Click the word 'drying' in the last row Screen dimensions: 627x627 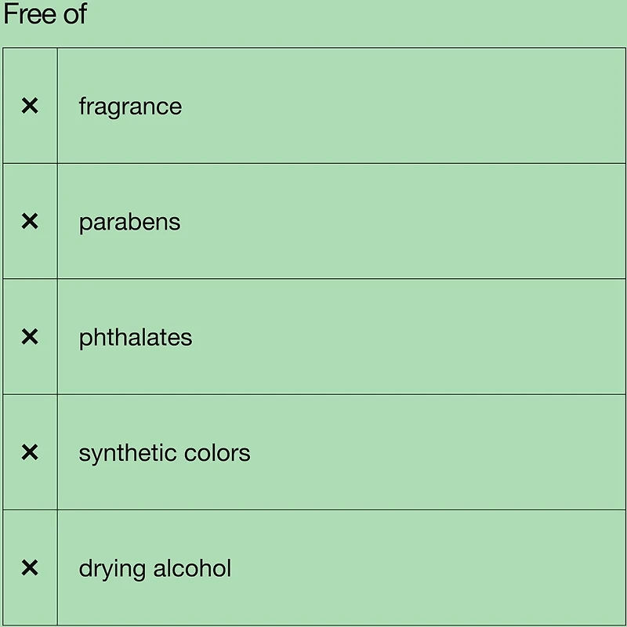pyautogui.click(x=110, y=568)
